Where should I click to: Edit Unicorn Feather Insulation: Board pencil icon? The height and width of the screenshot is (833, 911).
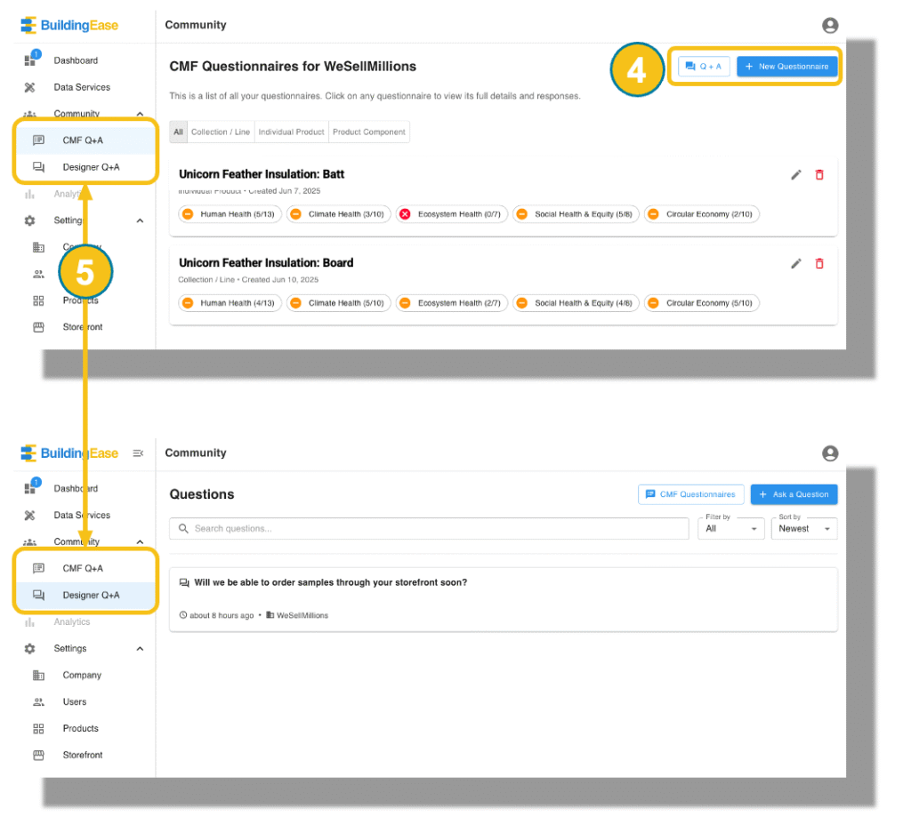coord(796,263)
